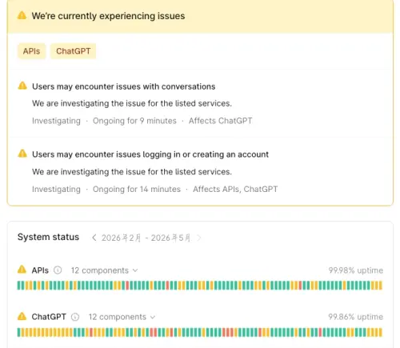Viewport: 400px width, 348px height.
Task: Click '99.86% uptime' text for ChatGPT
Action: [x=356, y=317]
